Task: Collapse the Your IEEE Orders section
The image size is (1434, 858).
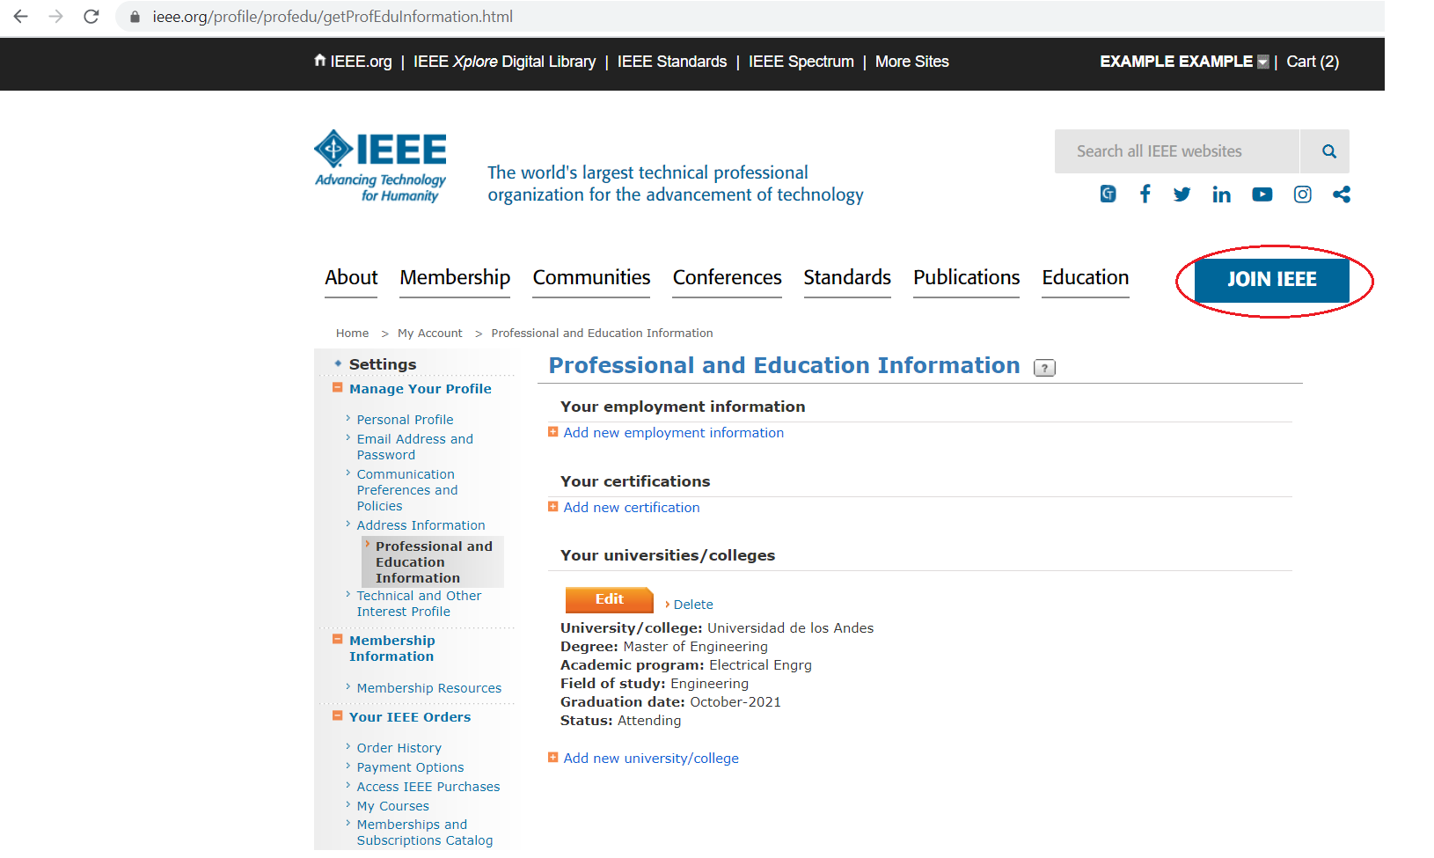Action: tap(337, 716)
